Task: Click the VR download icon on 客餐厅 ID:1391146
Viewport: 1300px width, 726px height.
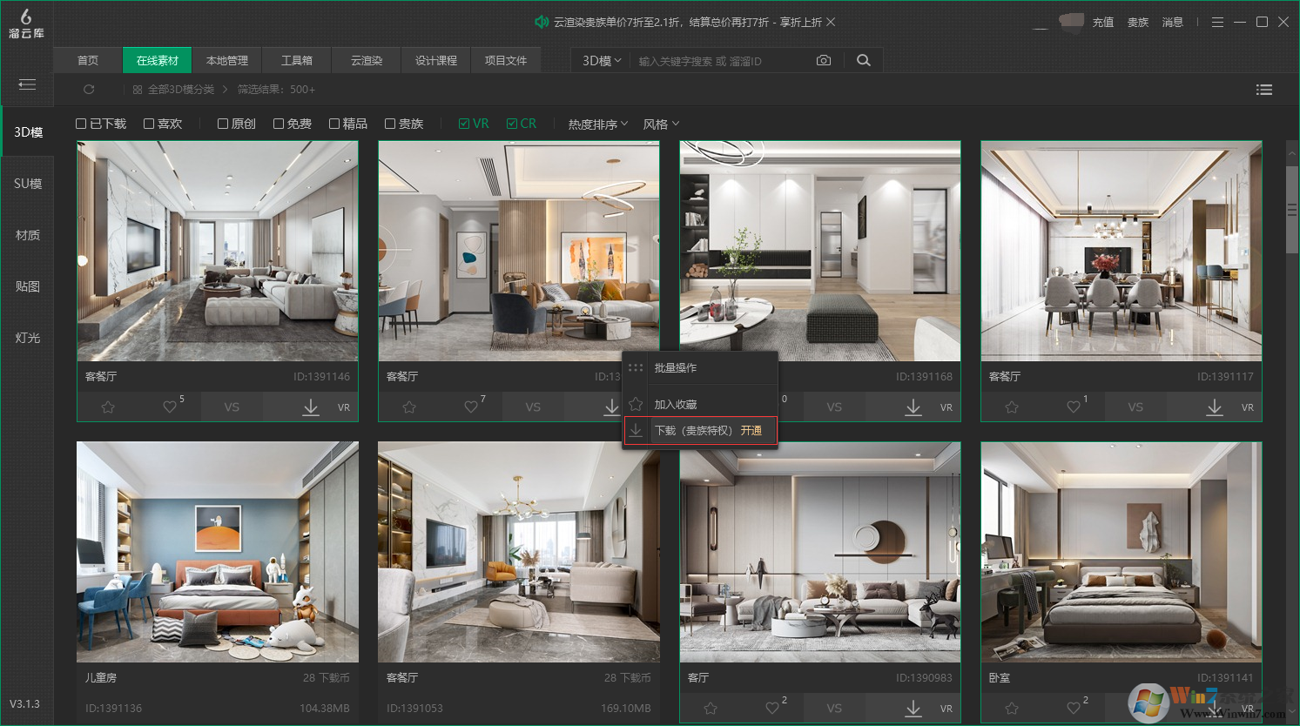Action: coord(310,407)
